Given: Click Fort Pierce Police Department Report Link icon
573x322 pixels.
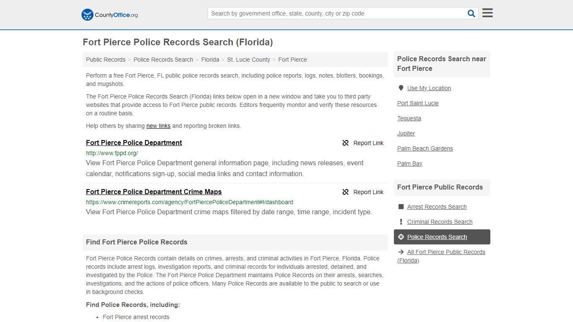Looking at the screenshot, I should 346,143.
